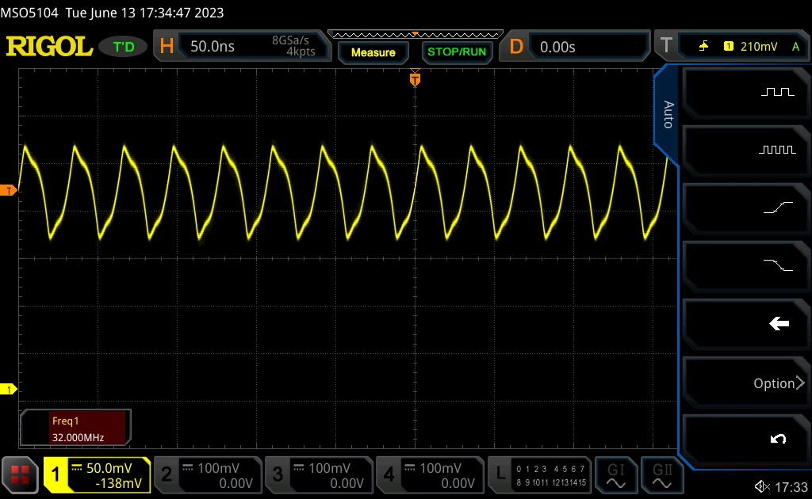Toggle channel 2 on
Viewport: 812px width, 499px height.
[208, 475]
